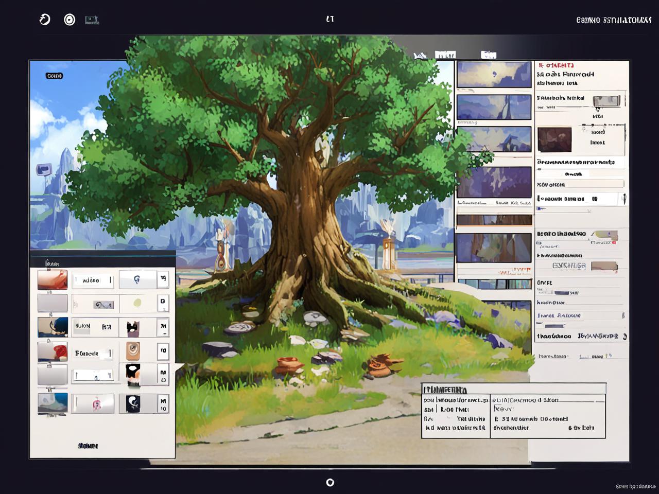Adjust the dark slider bar under 'Inond' field
This screenshot has height=494, width=659.
(x=554, y=326)
